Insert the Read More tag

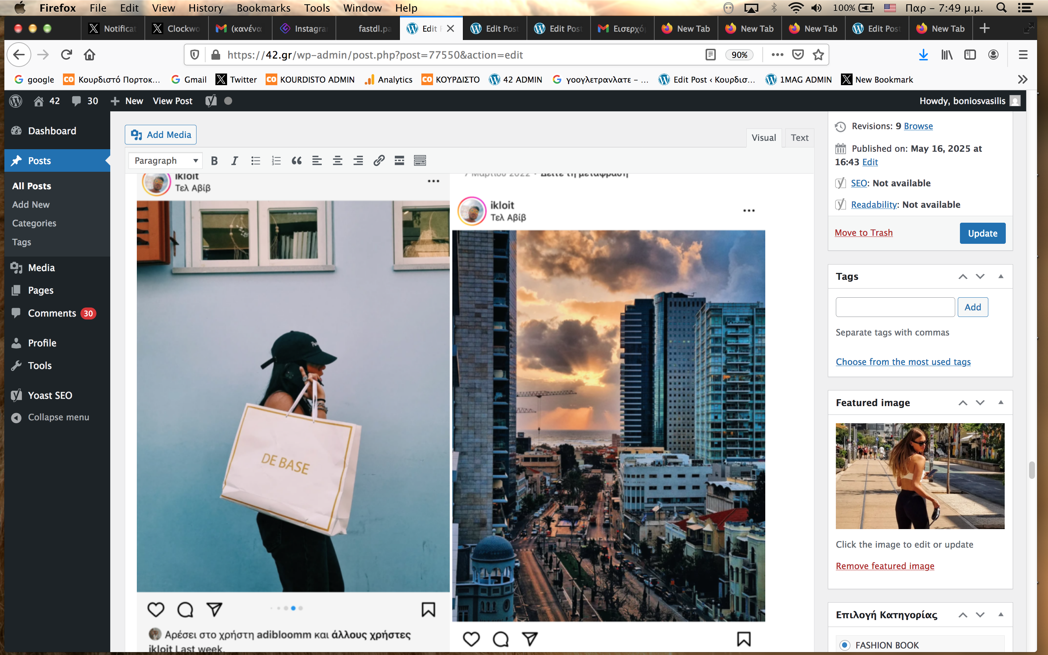[x=399, y=161]
